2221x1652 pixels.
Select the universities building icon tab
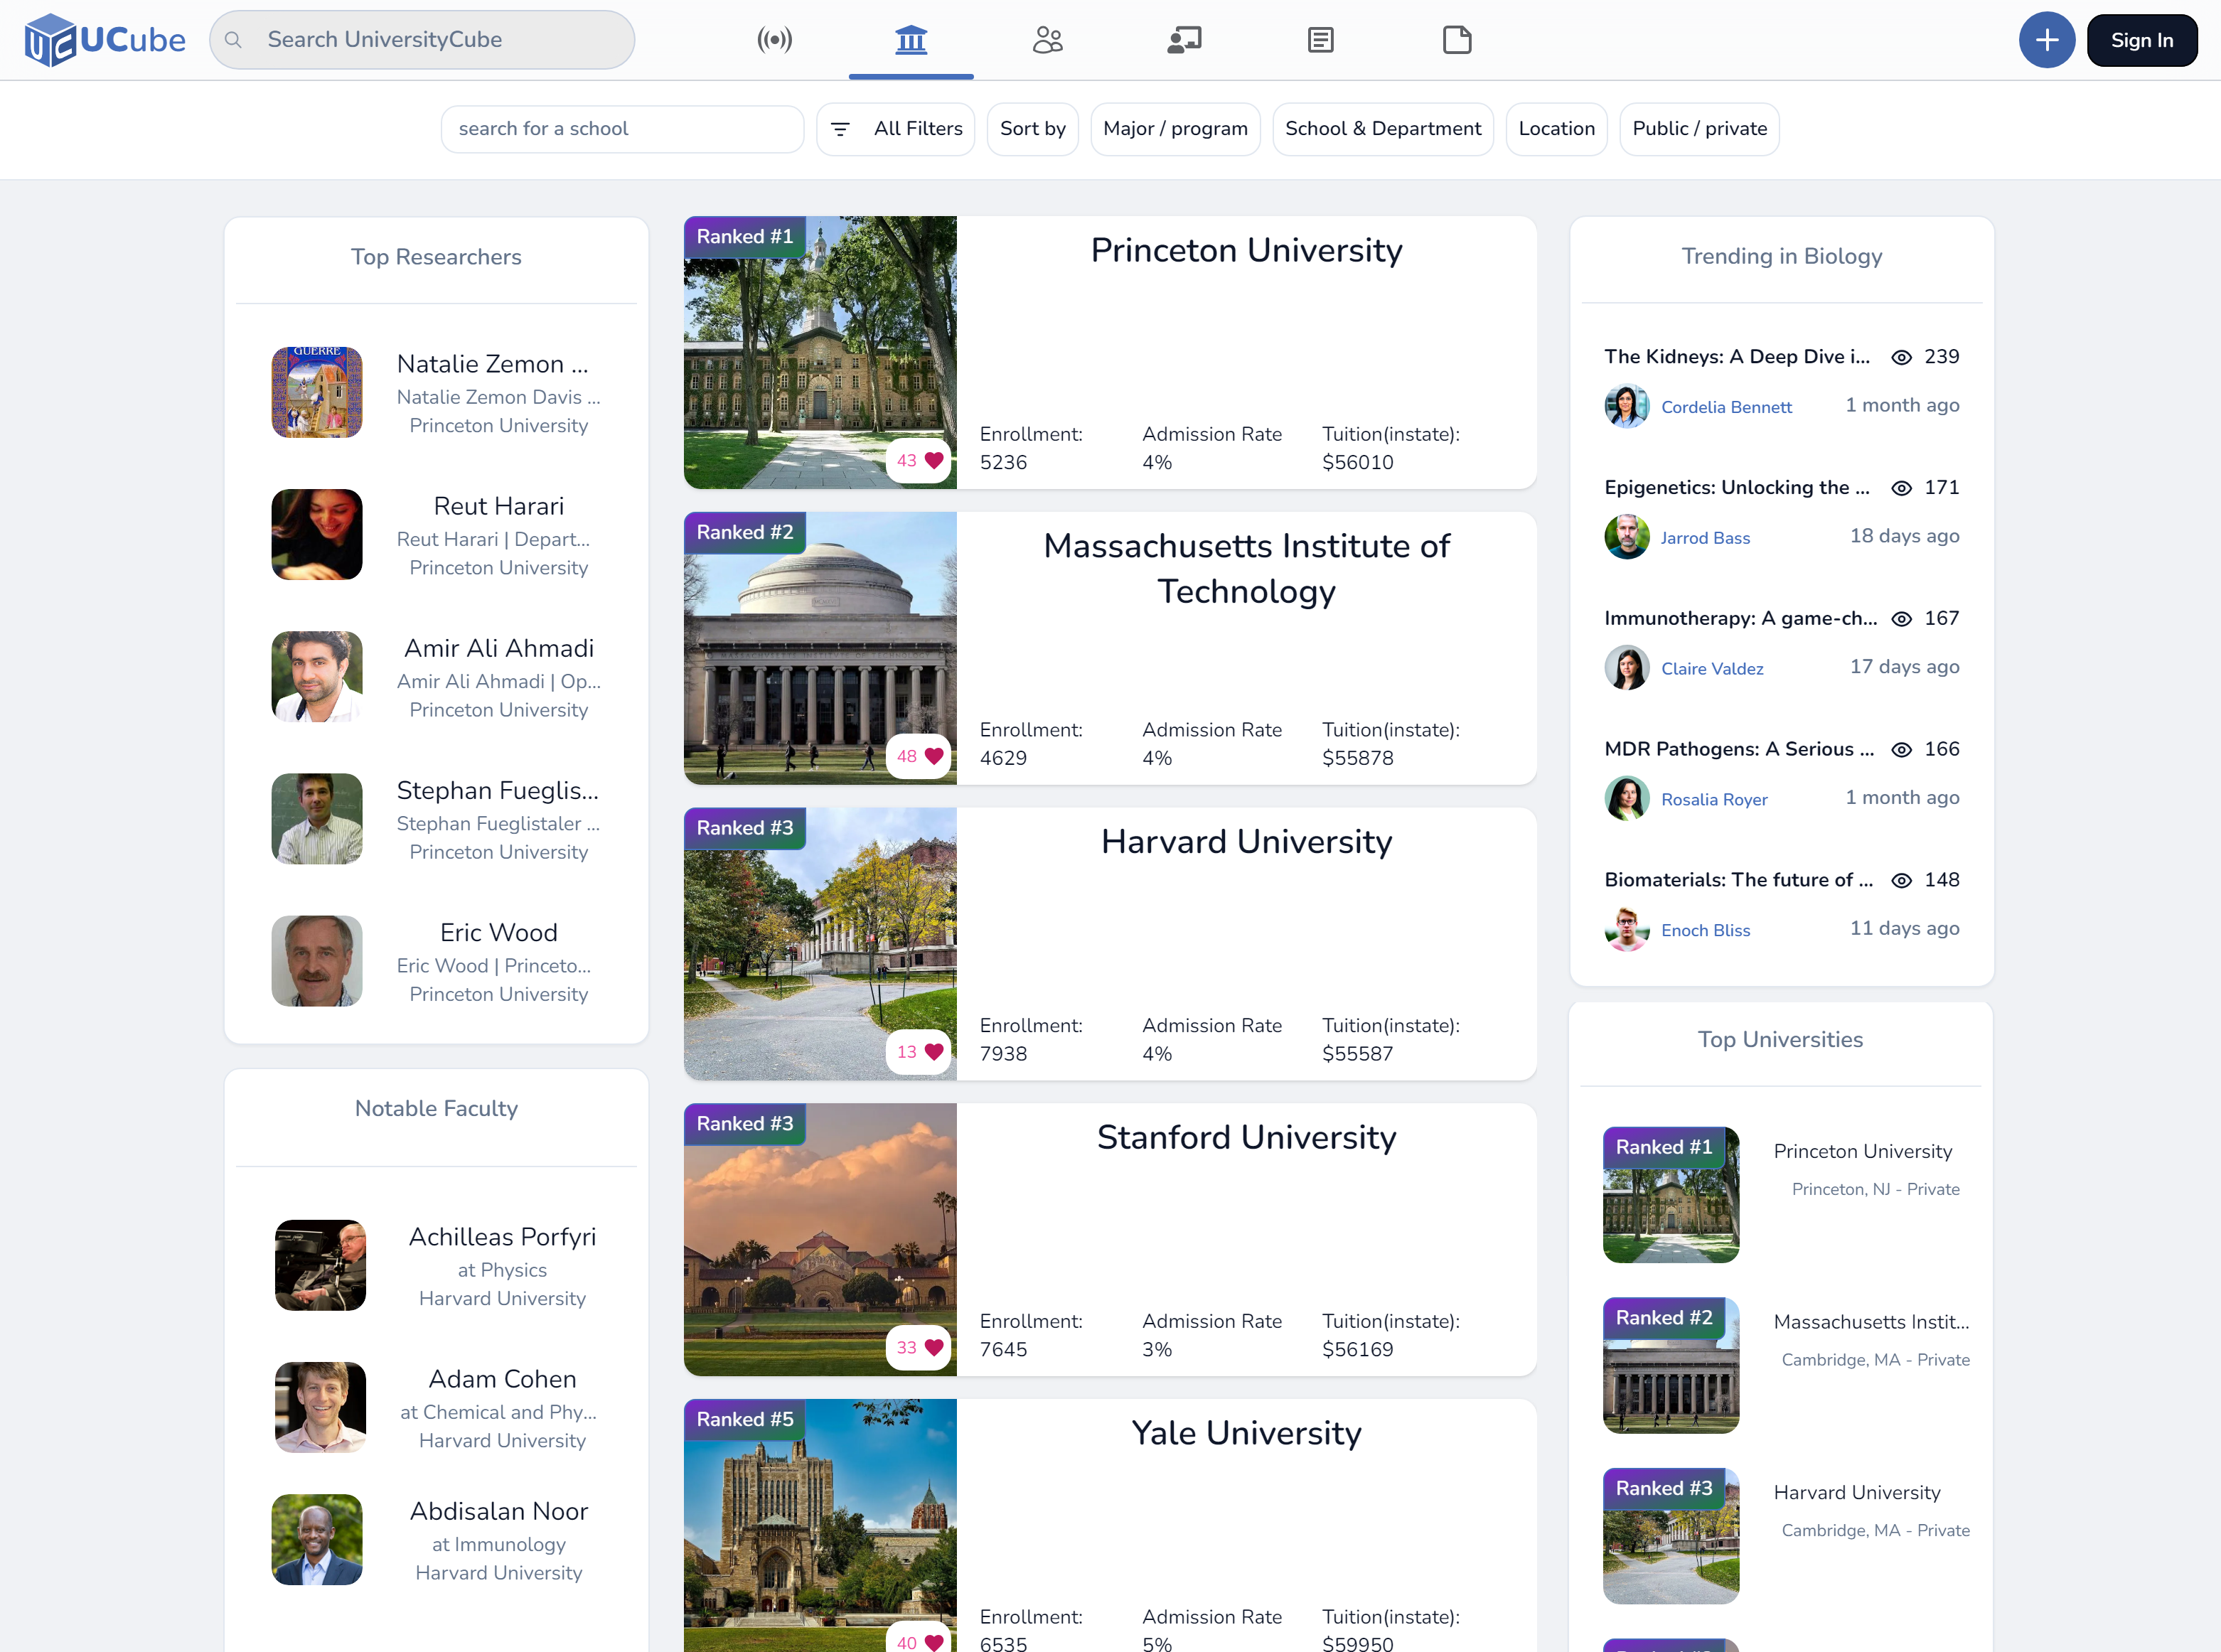910,40
